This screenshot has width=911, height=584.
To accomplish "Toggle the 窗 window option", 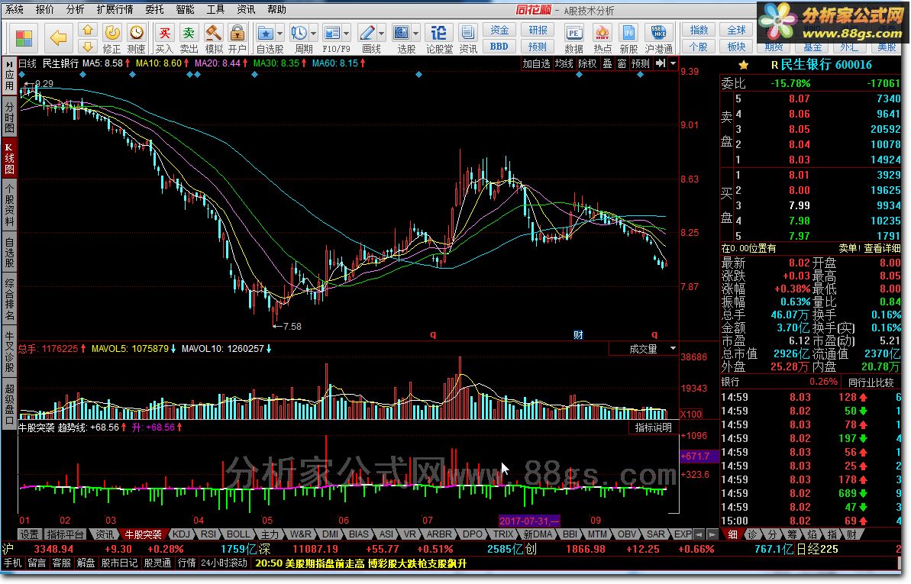I will 622,63.
